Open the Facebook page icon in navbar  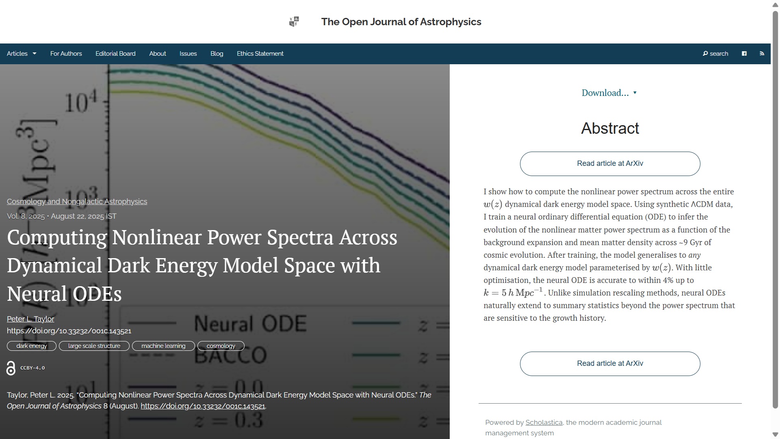pyautogui.click(x=744, y=54)
